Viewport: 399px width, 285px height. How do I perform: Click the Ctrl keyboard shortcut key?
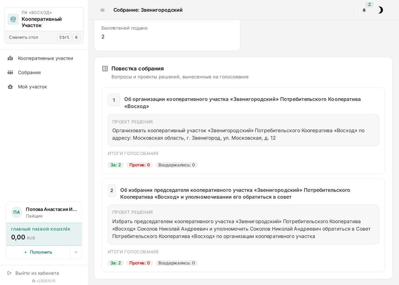tap(64, 37)
